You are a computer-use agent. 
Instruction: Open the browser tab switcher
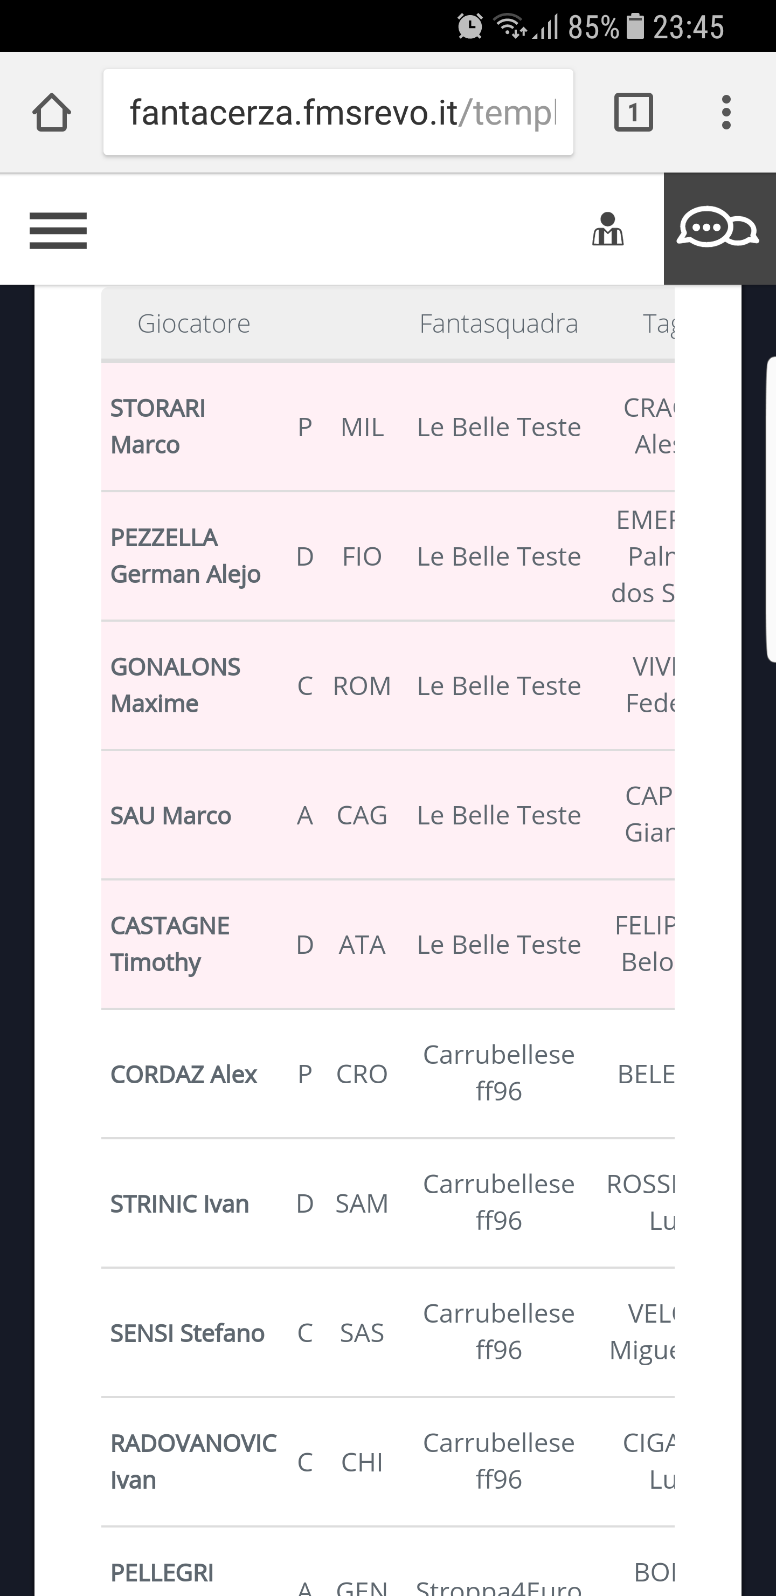633,113
